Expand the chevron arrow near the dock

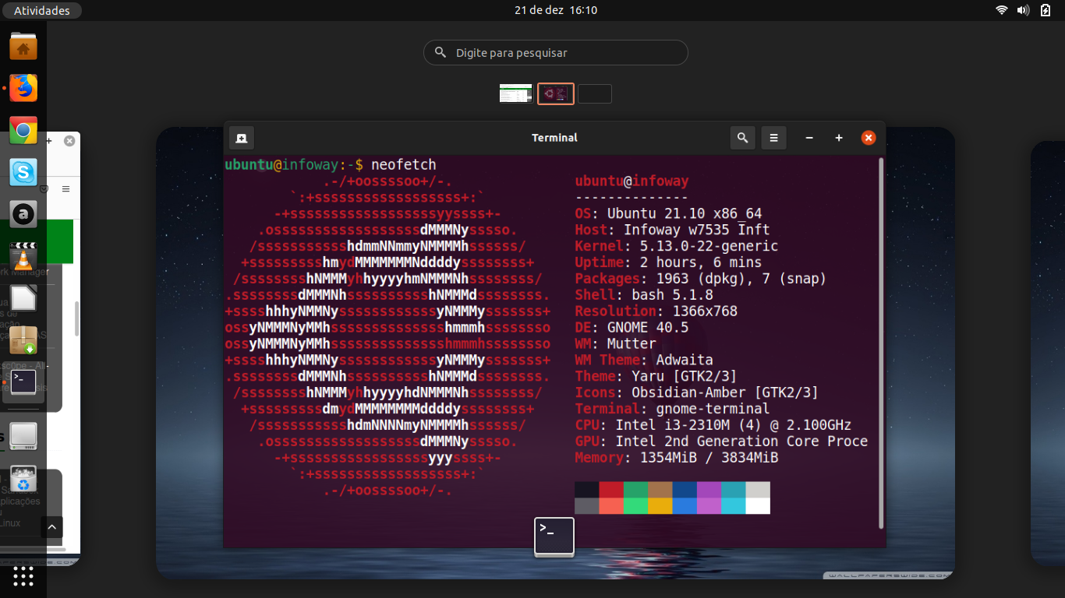pos(51,528)
